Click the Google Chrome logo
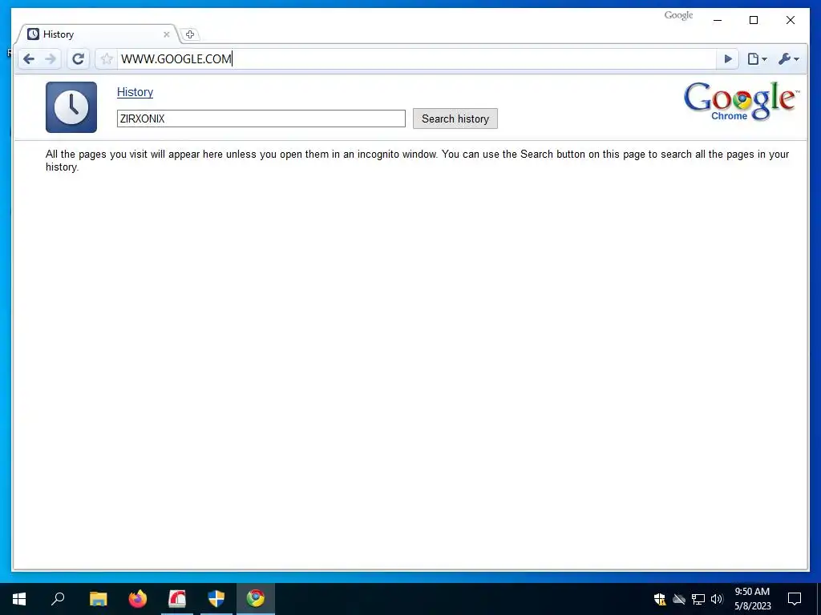Screen dimensions: 821x615 (x=742, y=102)
